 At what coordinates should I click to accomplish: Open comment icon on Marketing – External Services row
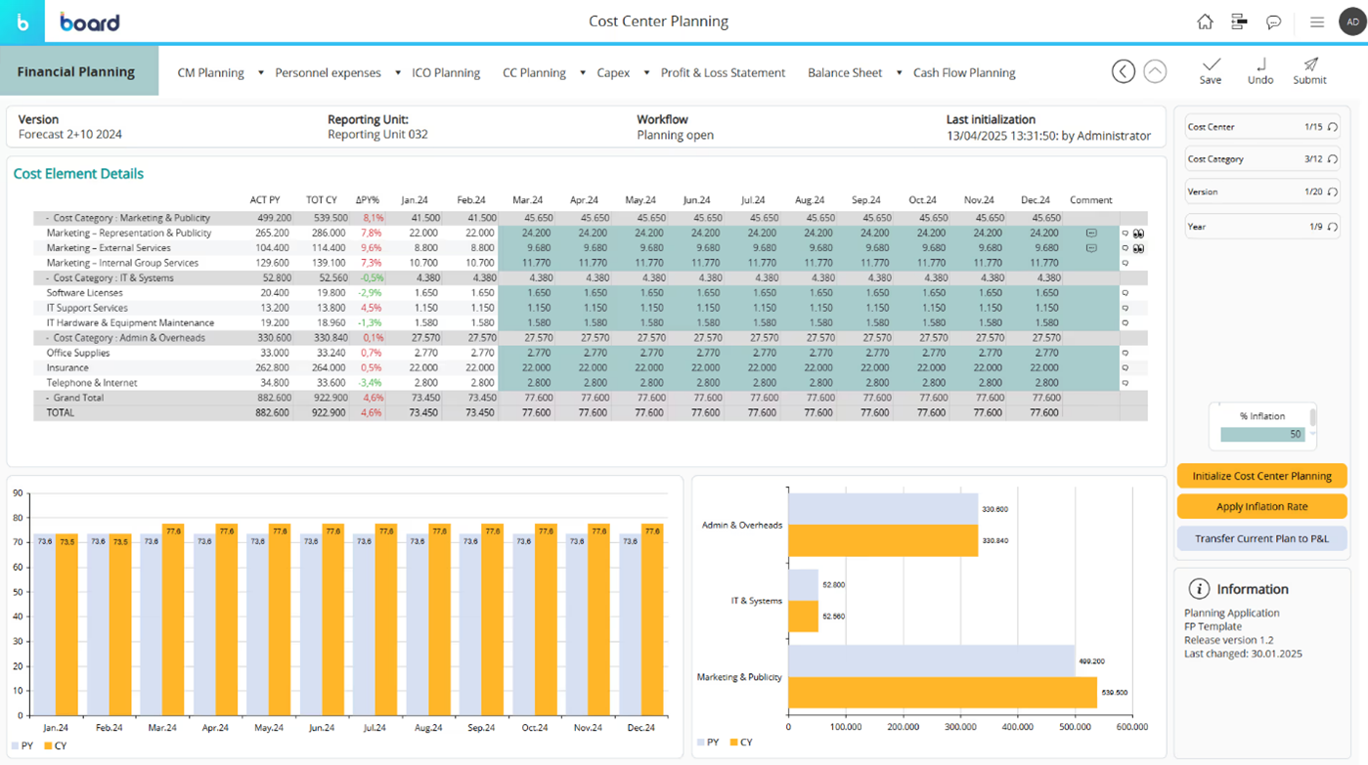click(x=1091, y=248)
